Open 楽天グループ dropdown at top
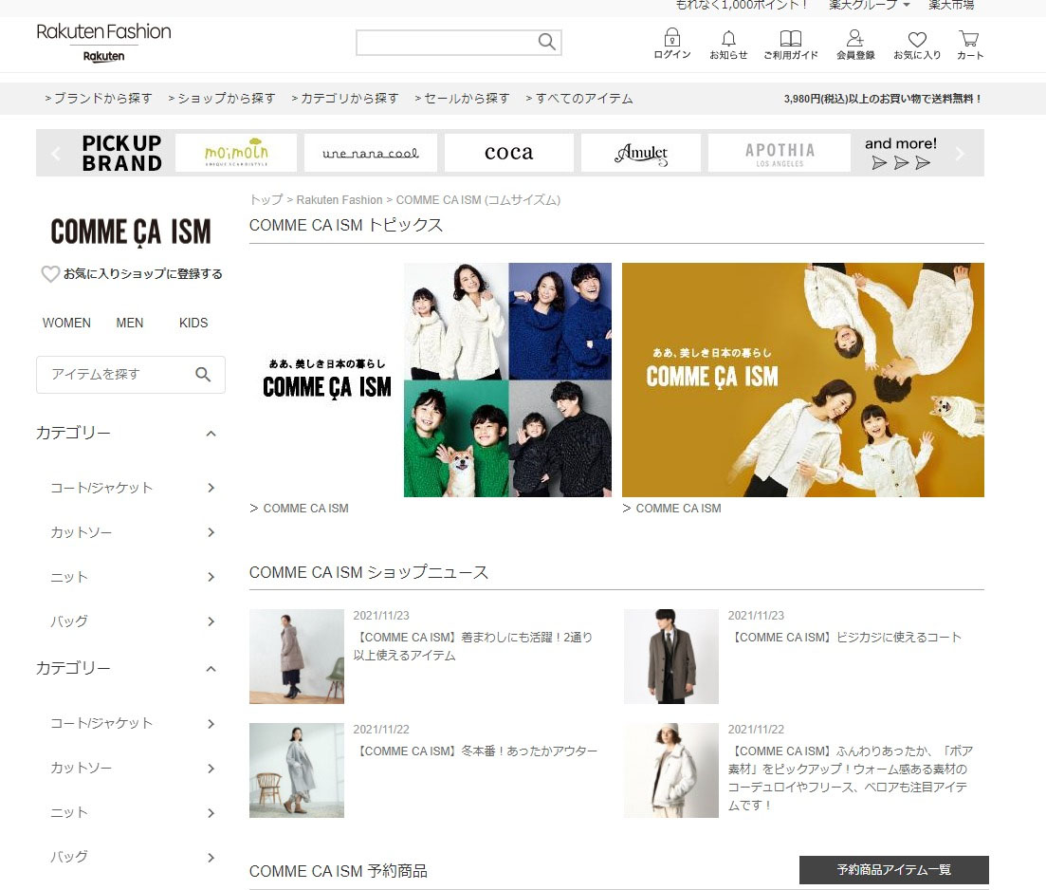1046x890 pixels. [869, 6]
